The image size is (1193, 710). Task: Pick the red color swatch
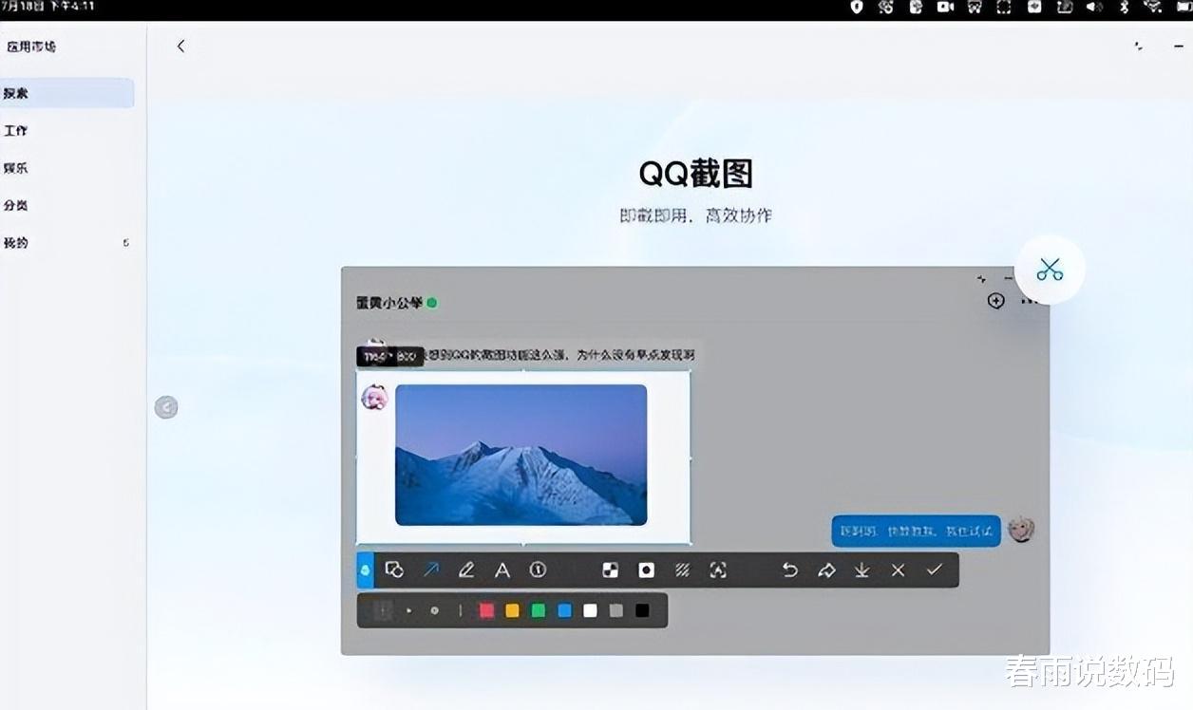point(487,610)
